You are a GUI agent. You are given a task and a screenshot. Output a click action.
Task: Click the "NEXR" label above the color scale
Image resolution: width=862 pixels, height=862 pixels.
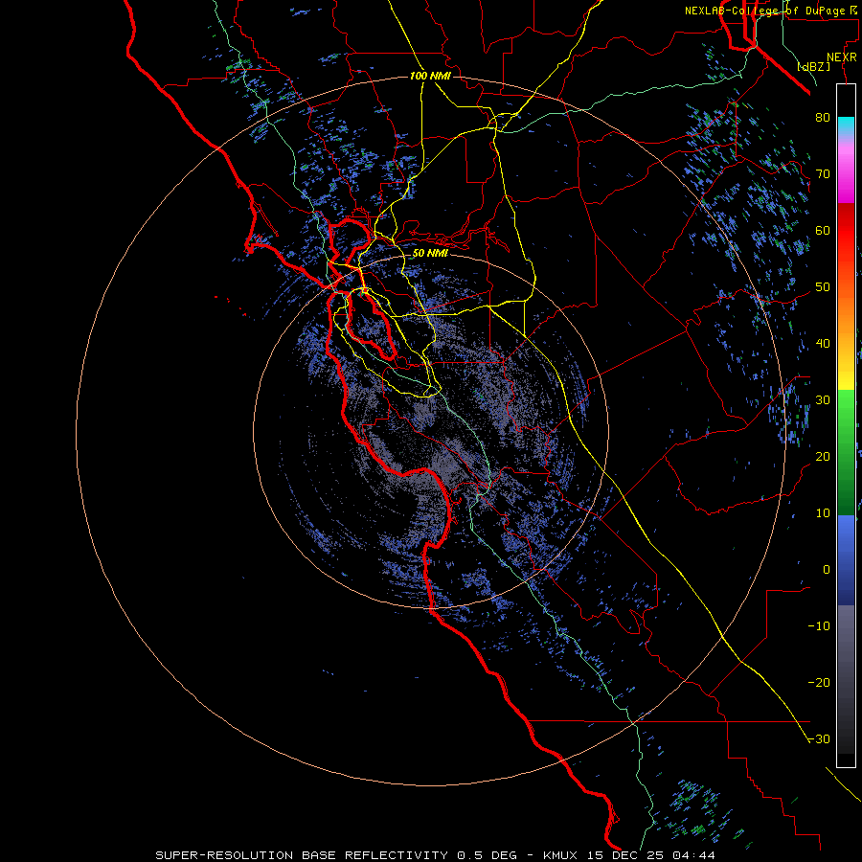click(x=842, y=57)
